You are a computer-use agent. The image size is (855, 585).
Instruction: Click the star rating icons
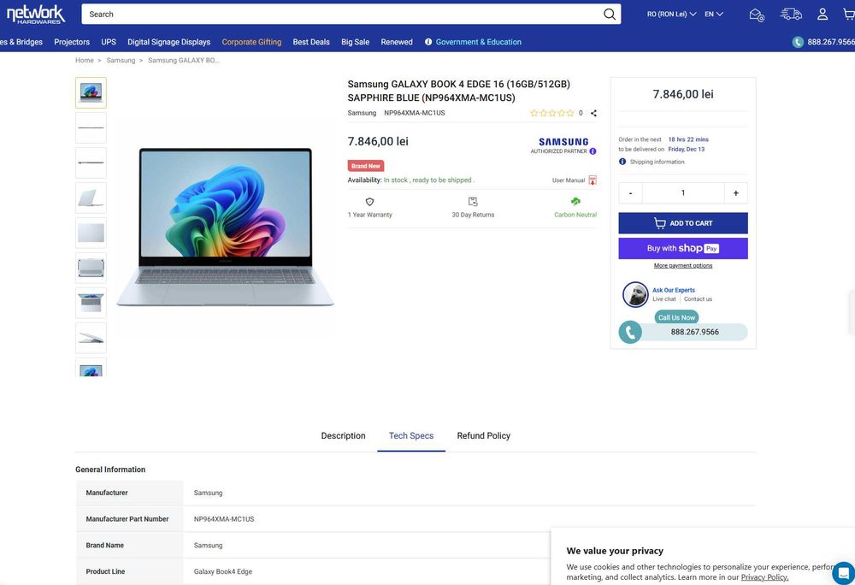551,113
